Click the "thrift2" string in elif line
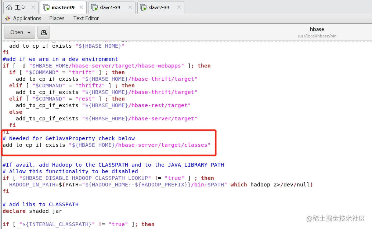The width and height of the screenshot is (372, 229). (90, 86)
